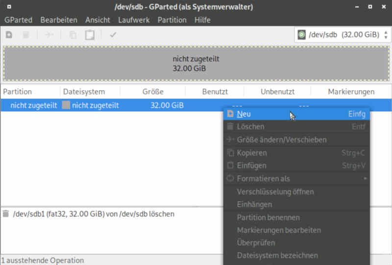Click the device selector up/down arrows

click(386, 34)
